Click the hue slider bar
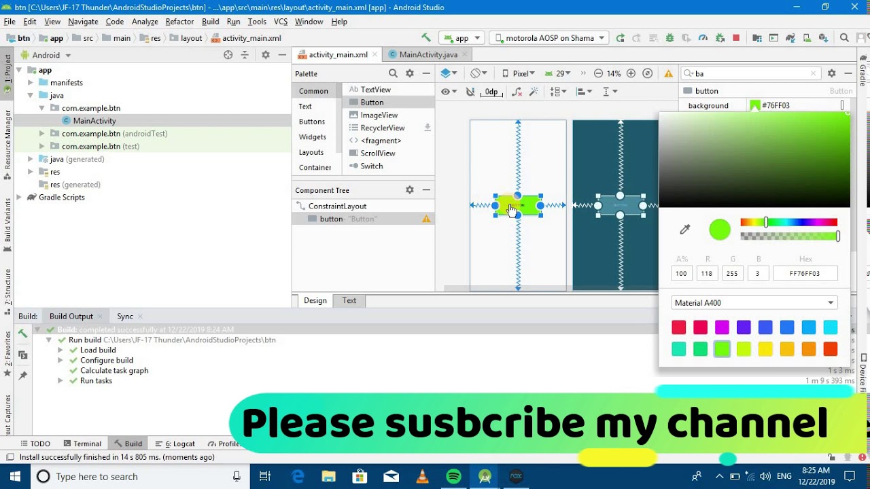 (x=788, y=222)
